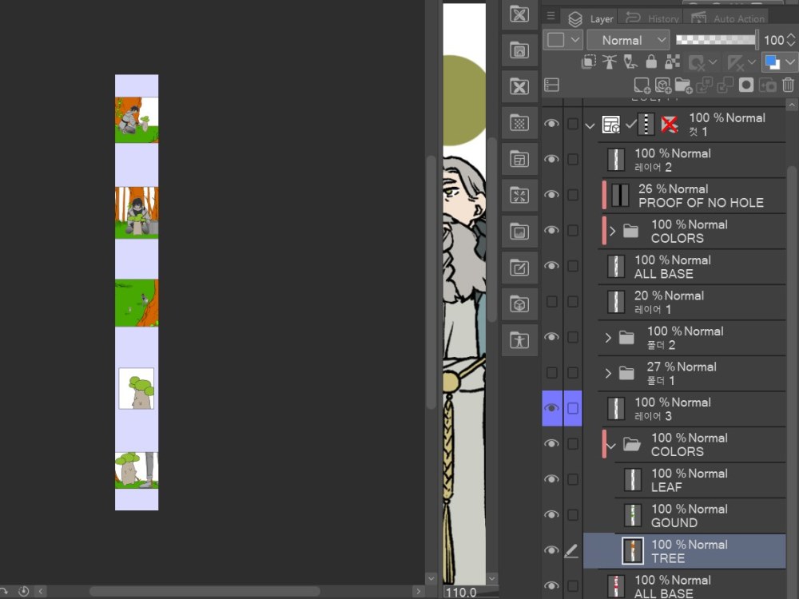
Task: Hide the LEAF layer
Action: coord(551,479)
